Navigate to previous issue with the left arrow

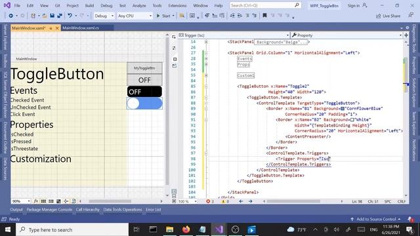point(241,201)
